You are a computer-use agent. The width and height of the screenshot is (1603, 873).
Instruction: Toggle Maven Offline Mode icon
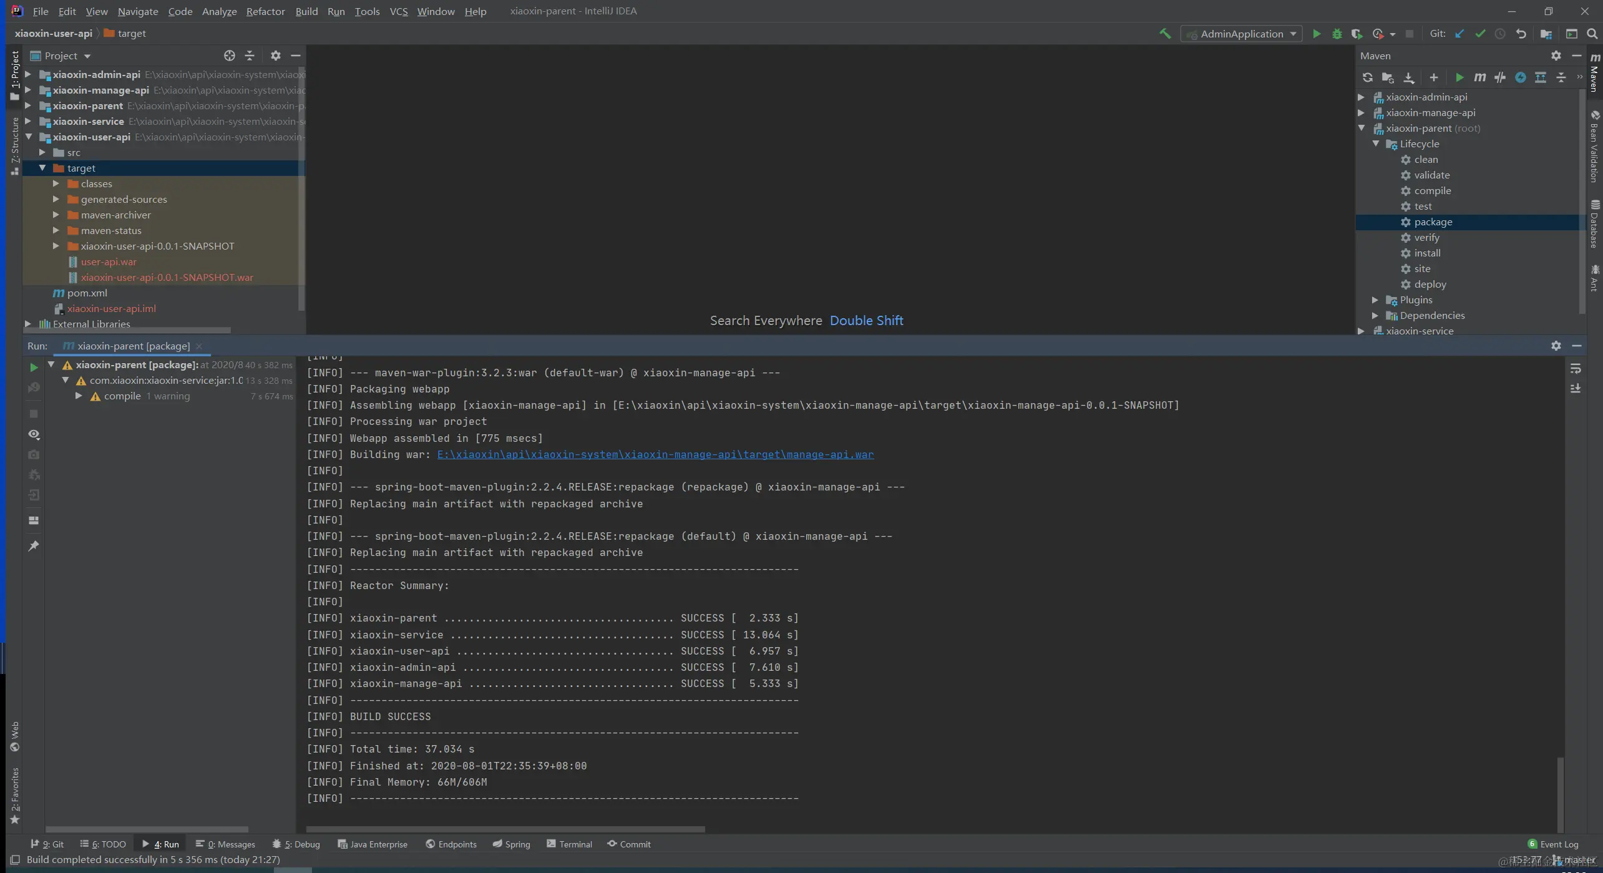pos(1500,77)
